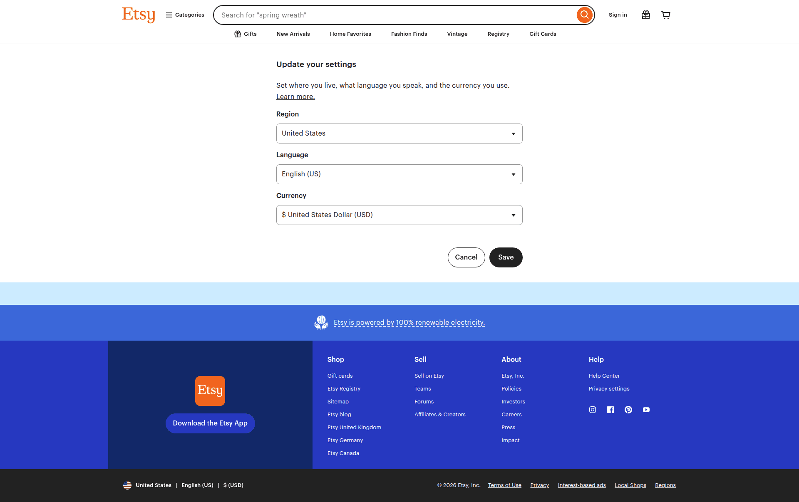Open the Gift Cards menu item
Image resolution: width=799 pixels, height=502 pixels.
(543, 34)
